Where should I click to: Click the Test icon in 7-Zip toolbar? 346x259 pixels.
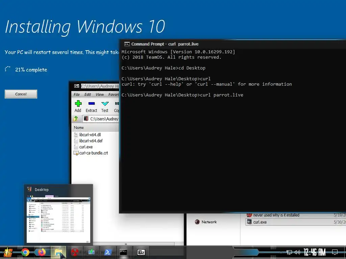click(105, 104)
